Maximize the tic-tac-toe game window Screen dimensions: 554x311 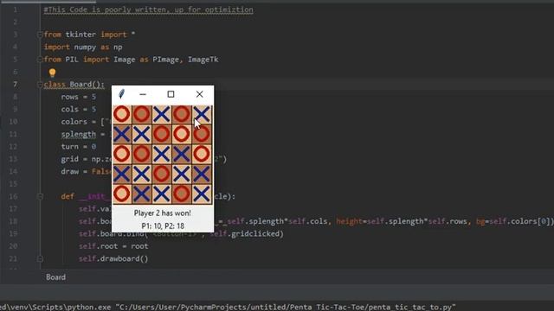tap(171, 94)
